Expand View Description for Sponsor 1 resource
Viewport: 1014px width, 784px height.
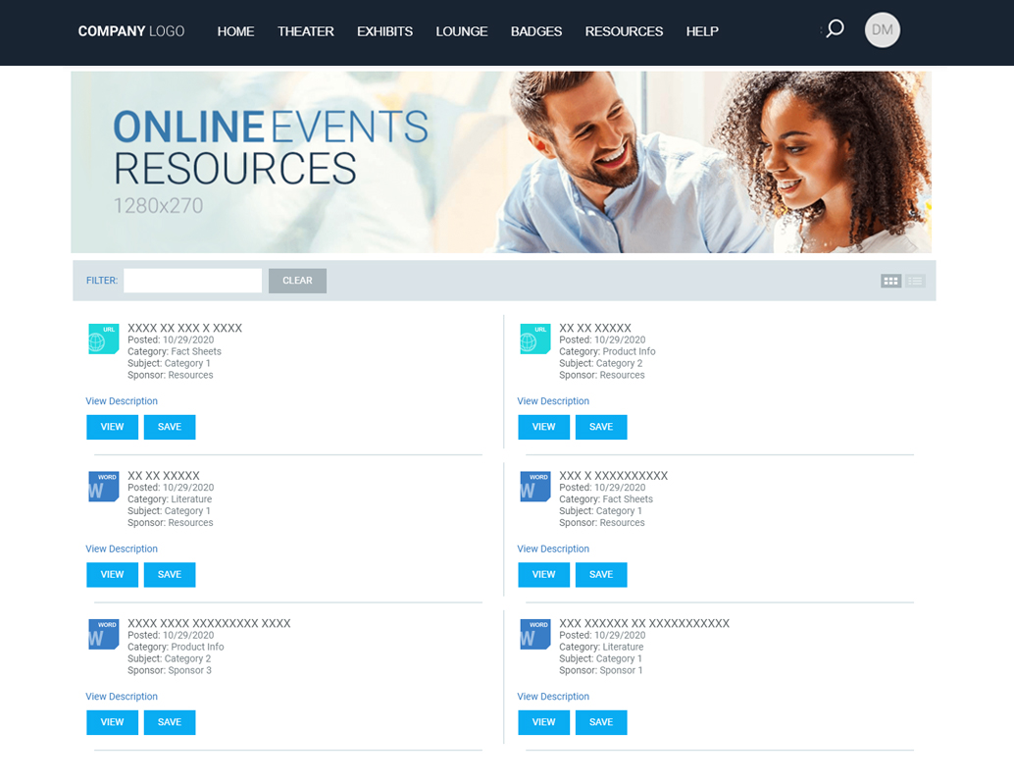(x=553, y=697)
